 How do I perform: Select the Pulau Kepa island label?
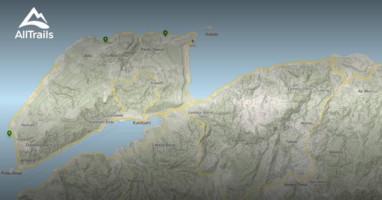pos(12,173)
